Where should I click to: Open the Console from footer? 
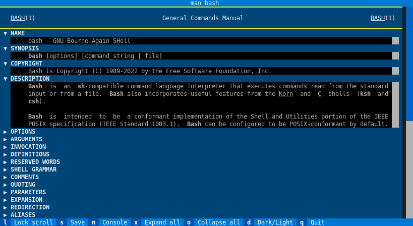114,222
